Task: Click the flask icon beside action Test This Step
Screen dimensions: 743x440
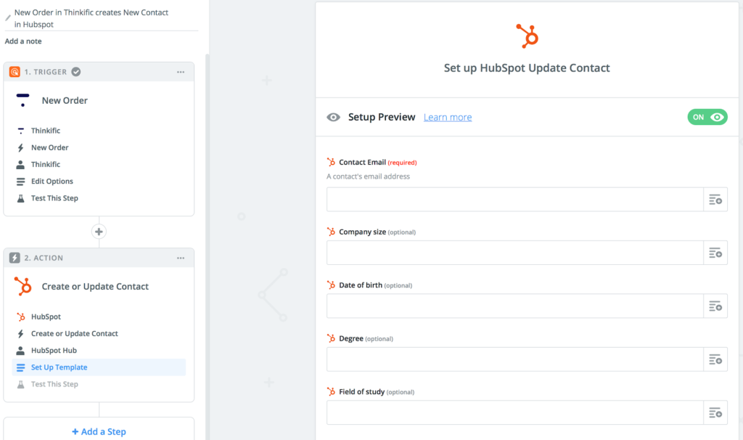Action: pyautogui.click(x=20, y=385)
